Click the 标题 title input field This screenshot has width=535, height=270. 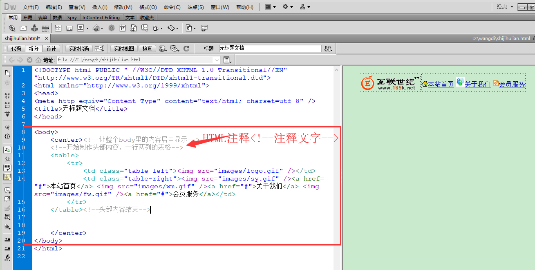click(x=270, y=48)
